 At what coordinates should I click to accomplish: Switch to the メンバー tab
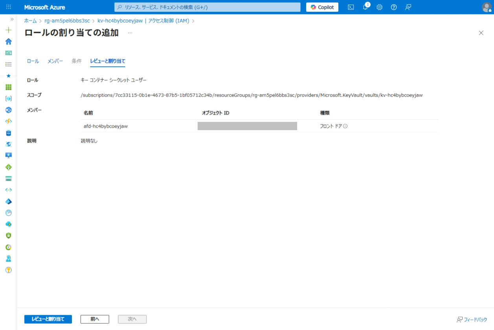pyautogui.click(x=55, y=61)
